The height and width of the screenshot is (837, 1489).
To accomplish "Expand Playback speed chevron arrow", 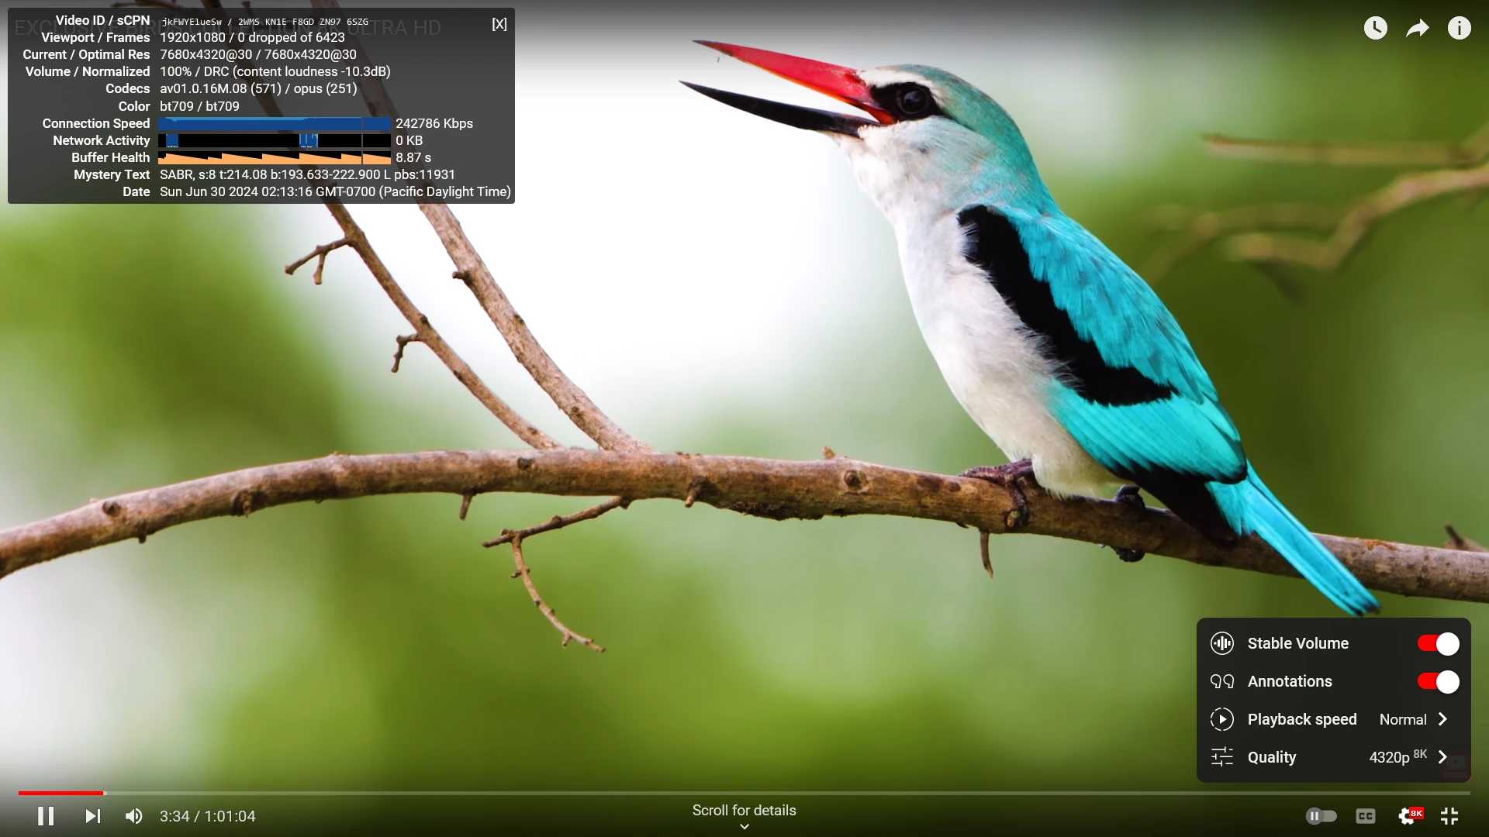I will [x=1442, y=719].
